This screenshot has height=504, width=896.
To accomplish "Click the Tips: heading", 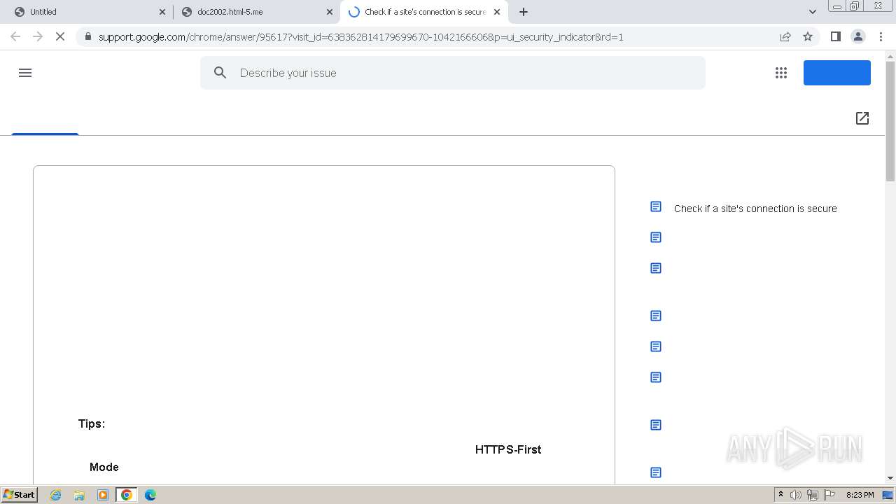I will (x=92, y=423).
